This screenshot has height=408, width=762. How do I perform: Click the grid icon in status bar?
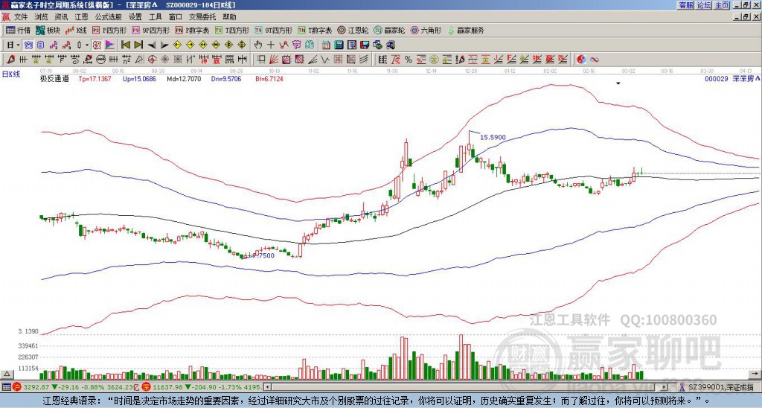point(6,387)
